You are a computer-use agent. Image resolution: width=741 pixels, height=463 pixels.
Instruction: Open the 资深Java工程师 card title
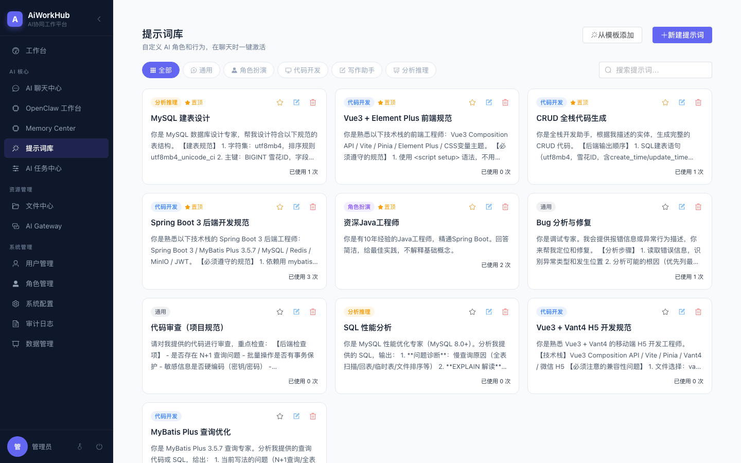click(x=372, y=223)
